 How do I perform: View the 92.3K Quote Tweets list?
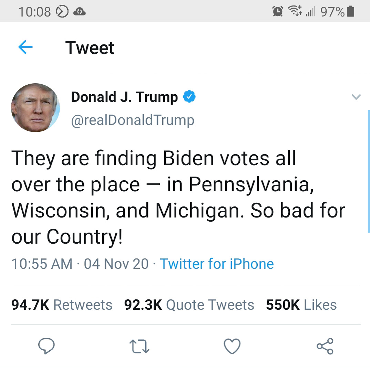[x=189, y=305]
